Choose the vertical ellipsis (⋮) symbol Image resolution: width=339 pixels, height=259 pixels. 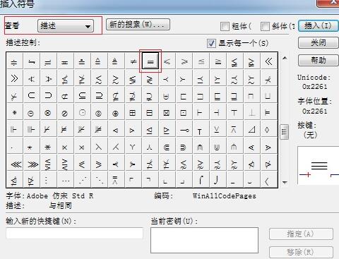coord(49,180)
